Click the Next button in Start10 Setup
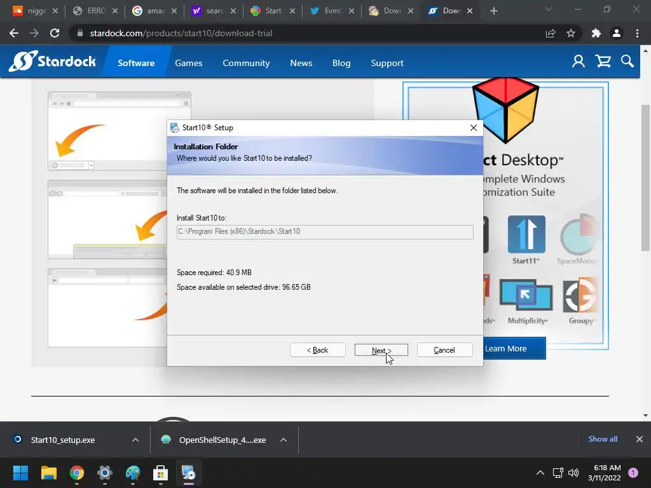Image resolution: width=651 pixels, height=488 pixels. [381, 350]
